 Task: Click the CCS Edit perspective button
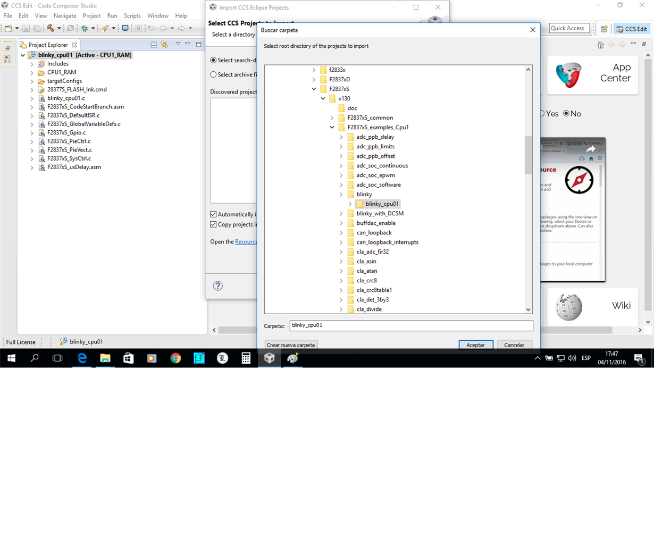point(632,29)
